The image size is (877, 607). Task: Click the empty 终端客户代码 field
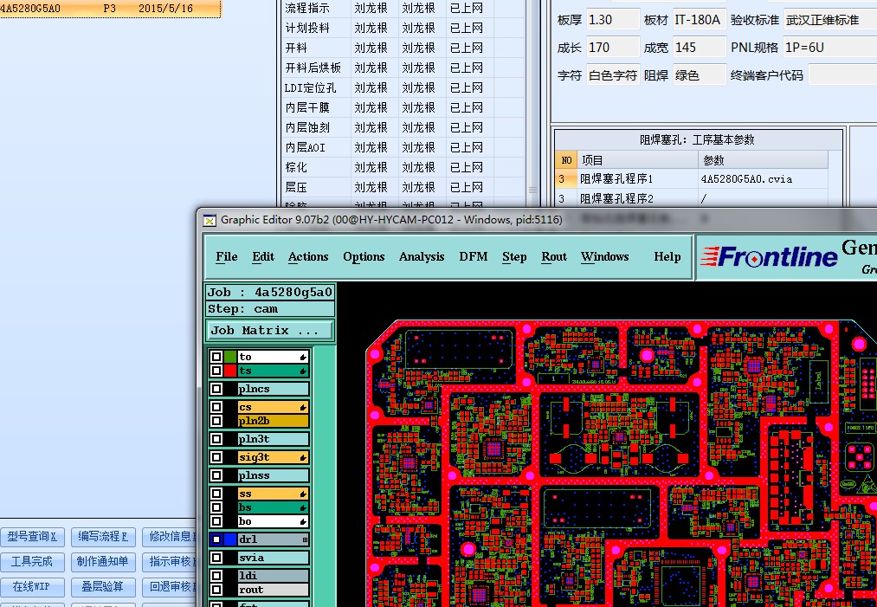[843, 75]
